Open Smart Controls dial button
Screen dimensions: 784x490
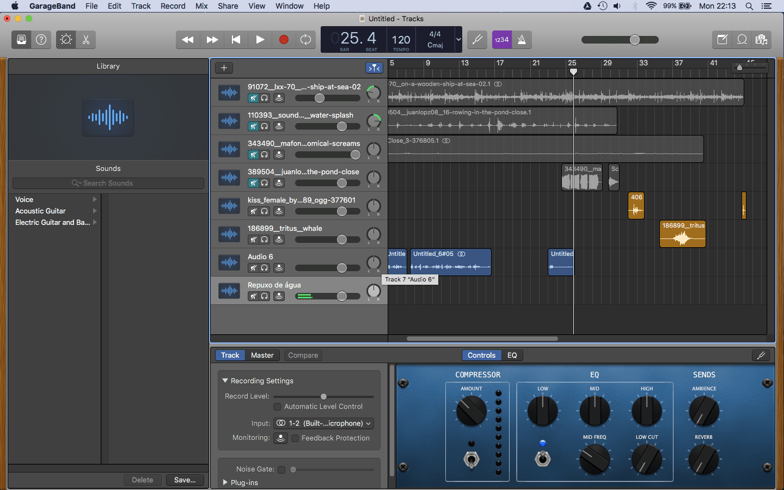(66, 40)
